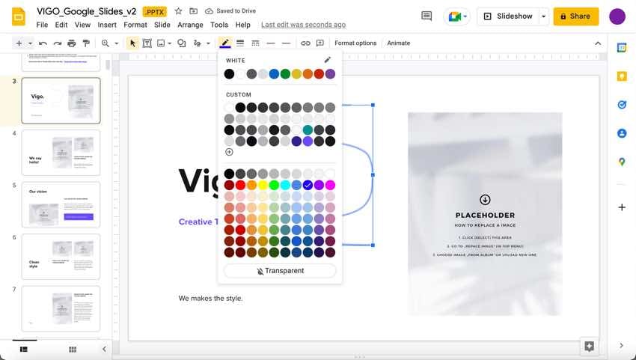Click the print icon in toolbar
636x360 pixels.
pos(71,43)
